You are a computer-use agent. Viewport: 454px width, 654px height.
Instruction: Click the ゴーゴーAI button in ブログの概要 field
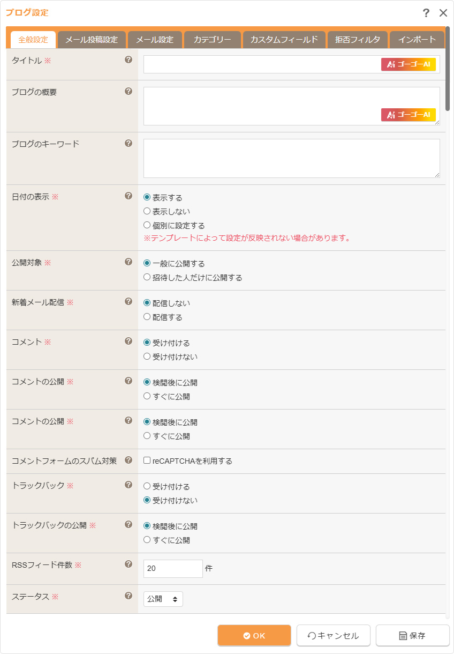pos(408,115)
